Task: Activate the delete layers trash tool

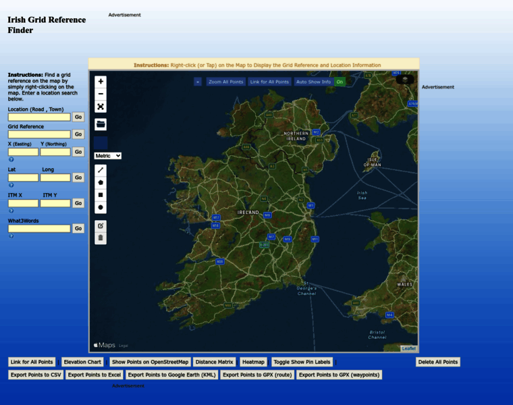Action: pos(101,238)
